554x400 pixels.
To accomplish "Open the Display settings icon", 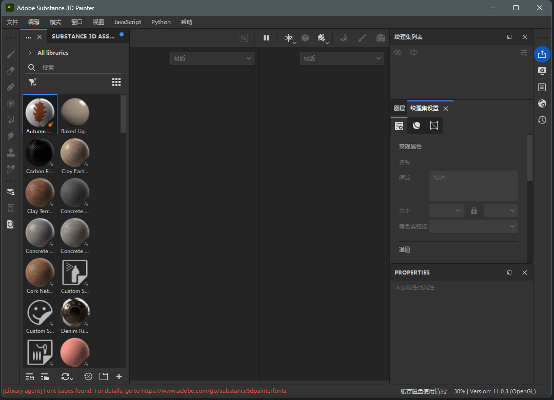I will (542, 71).
